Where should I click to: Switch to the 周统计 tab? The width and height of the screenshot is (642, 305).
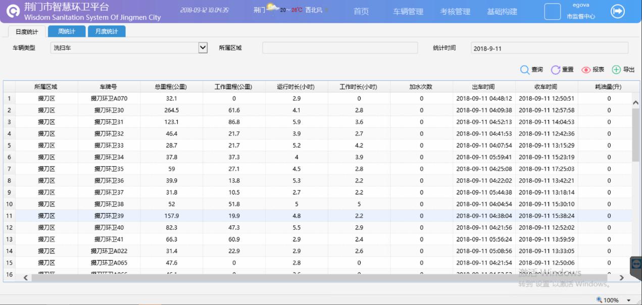pyautogui.click(x=66, y=32)
